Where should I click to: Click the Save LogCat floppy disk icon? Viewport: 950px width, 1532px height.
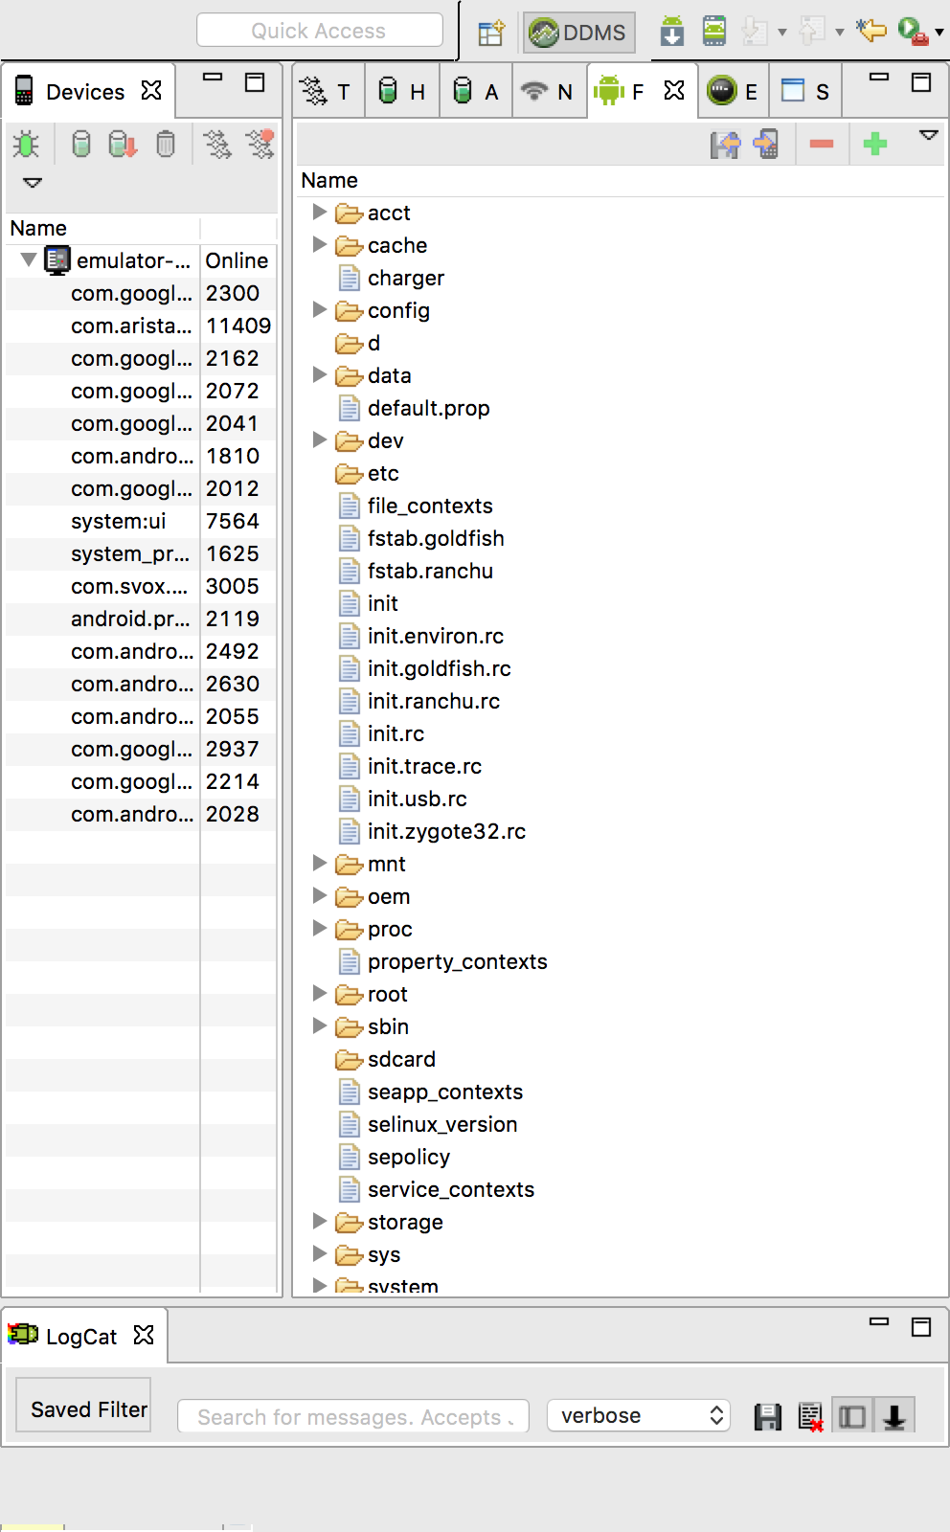pos(768,1417)
